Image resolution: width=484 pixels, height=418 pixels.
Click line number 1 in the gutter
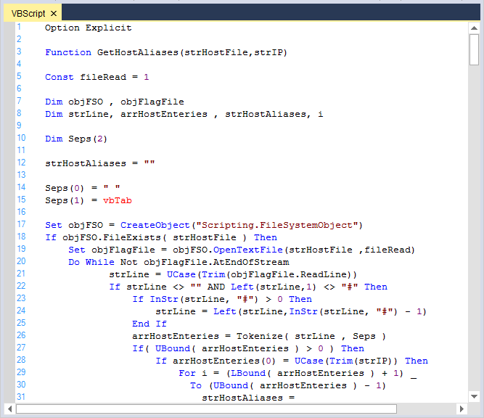pyautogui.click(x=19, y=27)
